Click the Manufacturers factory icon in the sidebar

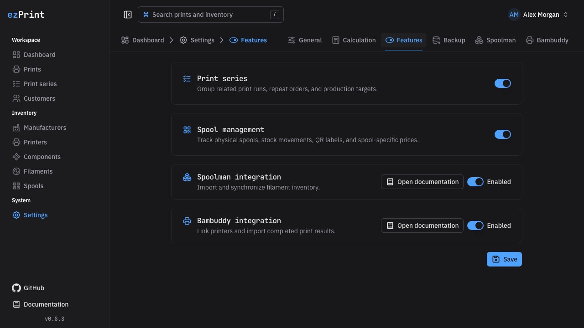click(x=16, y=128)
